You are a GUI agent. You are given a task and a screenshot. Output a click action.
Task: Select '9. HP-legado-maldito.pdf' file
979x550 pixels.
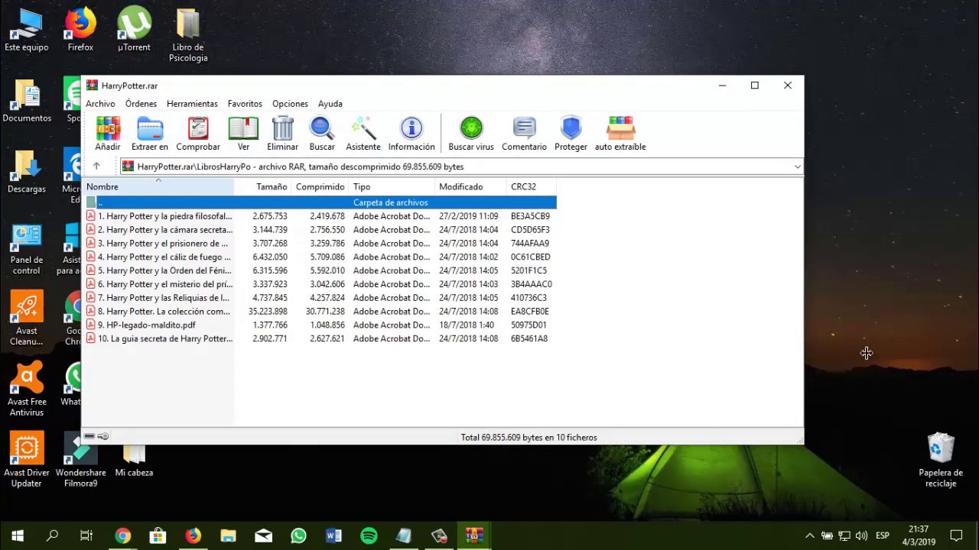click(x=320, y=325)
